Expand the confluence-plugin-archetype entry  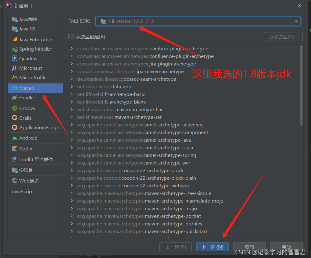pos(72,56)
